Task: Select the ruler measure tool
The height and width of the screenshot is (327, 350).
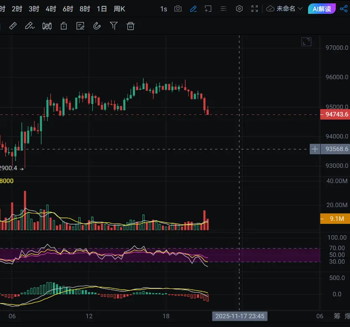Action: (x=13, y=26)
